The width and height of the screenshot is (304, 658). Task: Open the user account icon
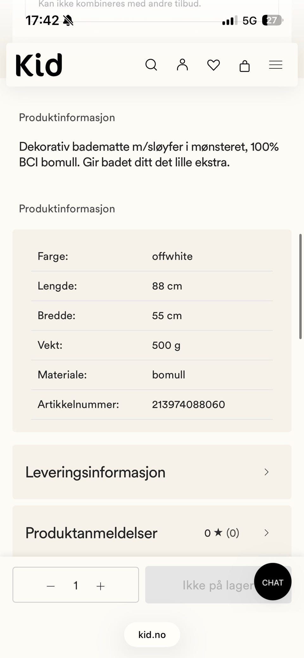pos(182,65)
